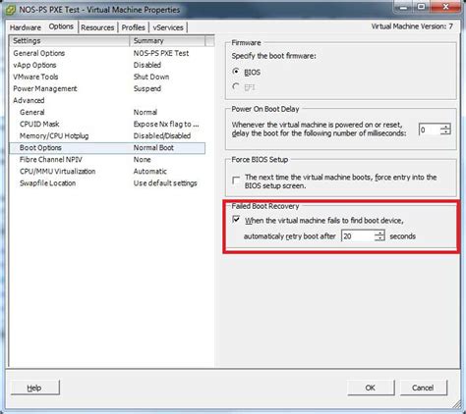
Task: Select VMware Tools setting
Action: (x=107, y=77)
